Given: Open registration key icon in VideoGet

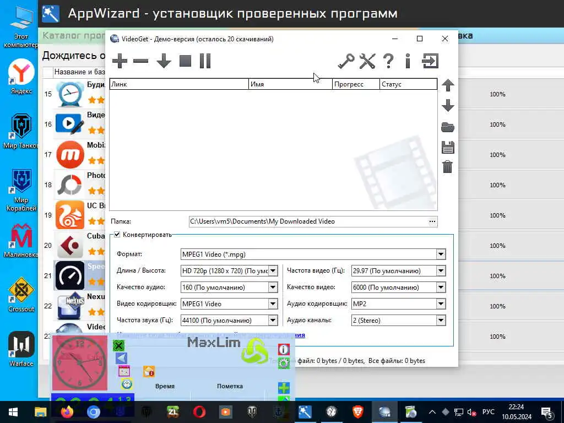Looking at the screenshot, I should tap(346, 61).
